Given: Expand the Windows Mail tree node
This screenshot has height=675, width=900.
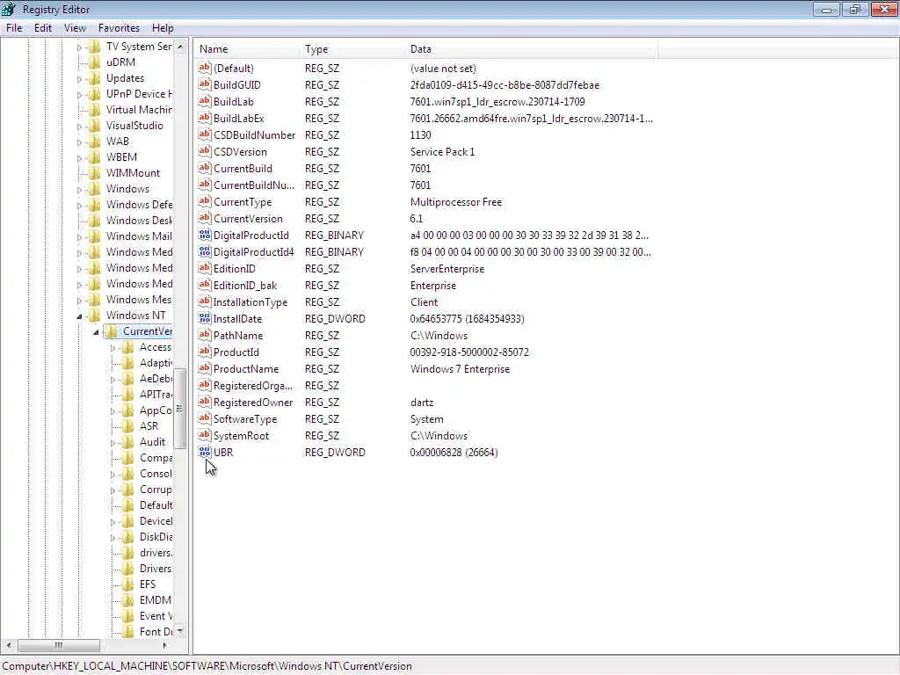Looking at the screenshot, I should coord(79,237).
